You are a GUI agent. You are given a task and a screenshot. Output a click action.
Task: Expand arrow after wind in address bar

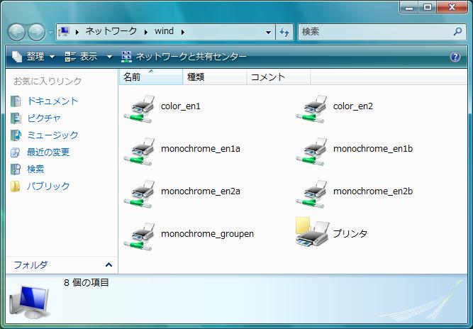point(183,32)
